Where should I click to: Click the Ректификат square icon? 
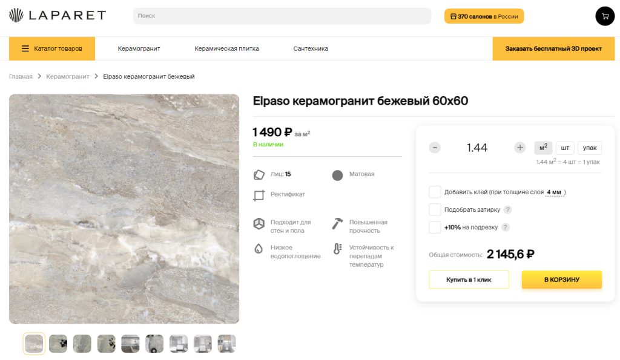pyautogui.click(x=259, y=195)
